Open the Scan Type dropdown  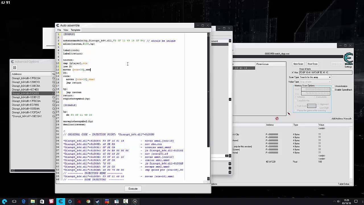tap(316, 77)
